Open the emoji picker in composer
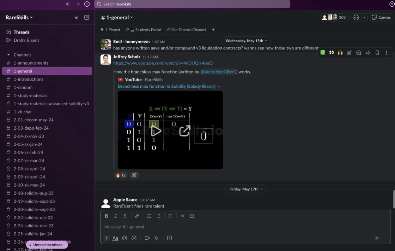Viewport: 395px width, 251px height. click(x=125, y=238)
